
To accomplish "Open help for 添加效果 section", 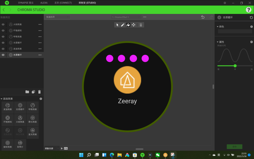I will [x=41, y=99].
